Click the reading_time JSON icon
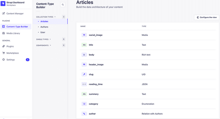The width and height of the screenshot is (220, 119). pos(84,84)
